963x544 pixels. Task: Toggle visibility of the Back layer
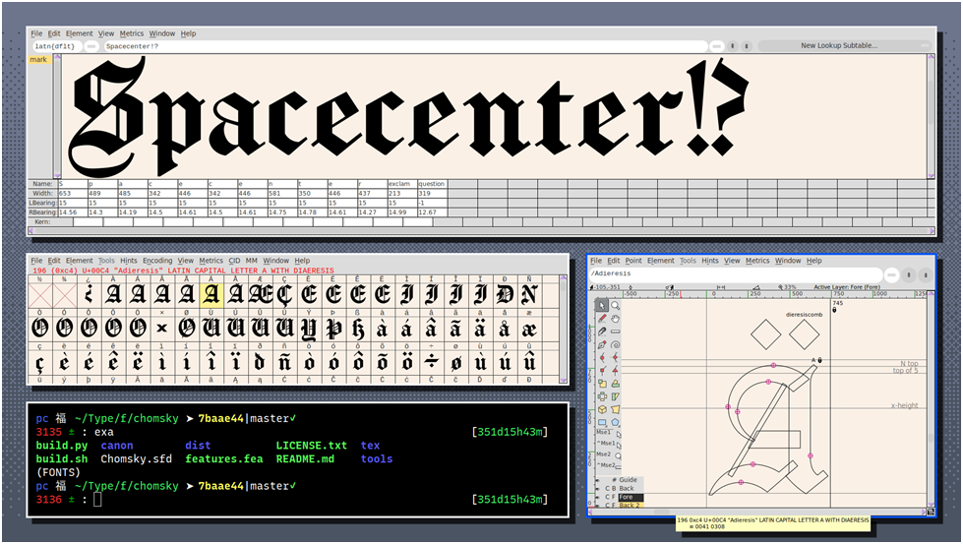pos(598,488)
